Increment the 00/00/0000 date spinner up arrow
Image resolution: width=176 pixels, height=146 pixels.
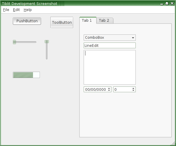[x=109, y=88]
